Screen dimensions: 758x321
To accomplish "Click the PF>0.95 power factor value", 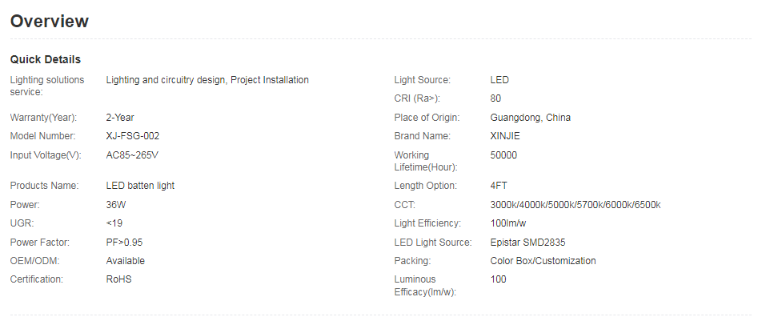I will tap(124, 242).
